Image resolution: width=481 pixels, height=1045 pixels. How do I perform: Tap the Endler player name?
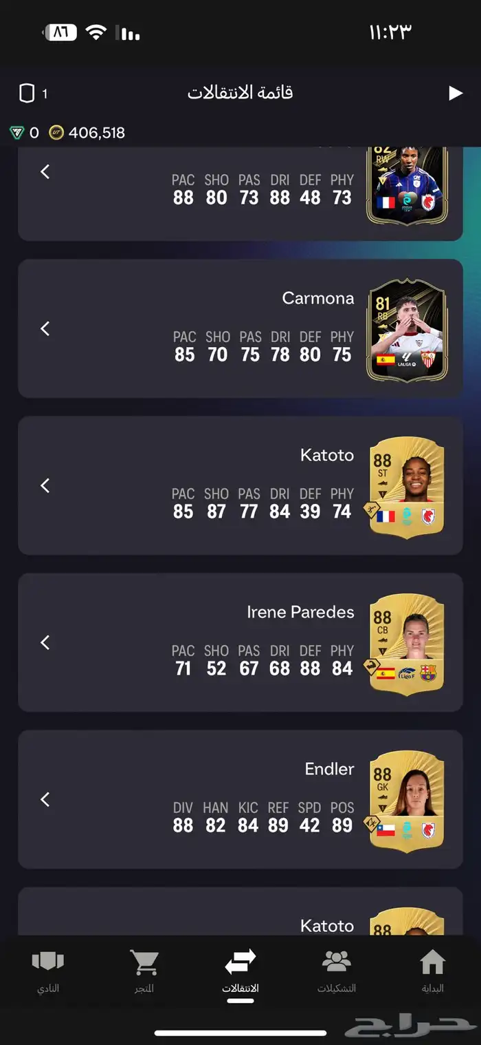(330, 769)
